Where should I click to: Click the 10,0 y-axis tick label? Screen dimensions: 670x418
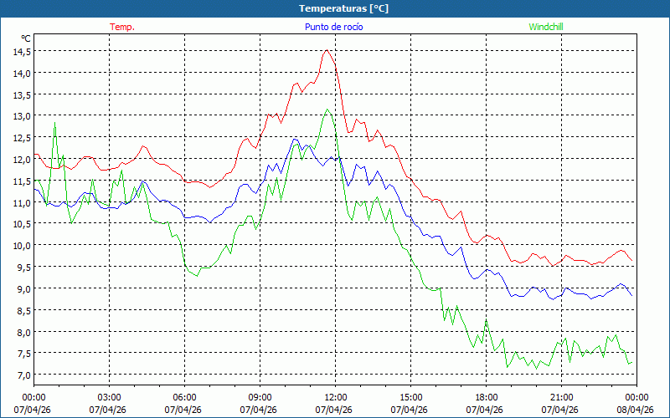click(22, 245)
